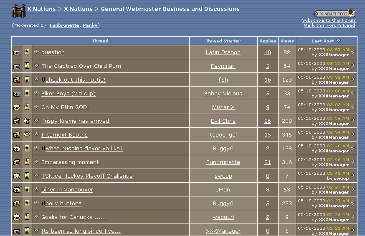
Task: Click down arrow before Goalie for Canucks
Action: pos(36,217)
